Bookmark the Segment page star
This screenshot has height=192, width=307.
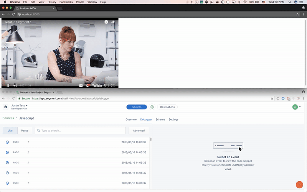click(x=272, y=98)
